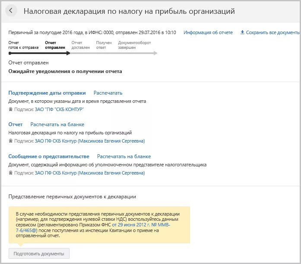Select stage Получен ответ in progress bar

pos(104,45)
